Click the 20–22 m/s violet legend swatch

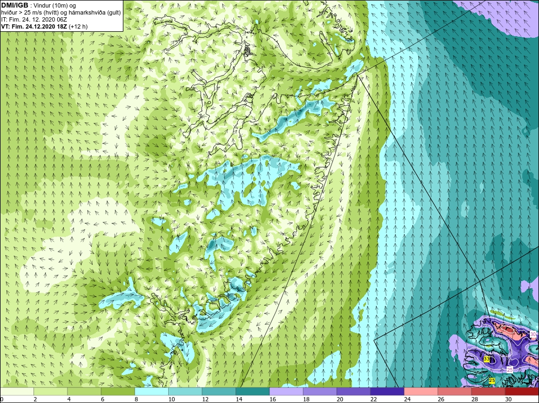(354, 392)
